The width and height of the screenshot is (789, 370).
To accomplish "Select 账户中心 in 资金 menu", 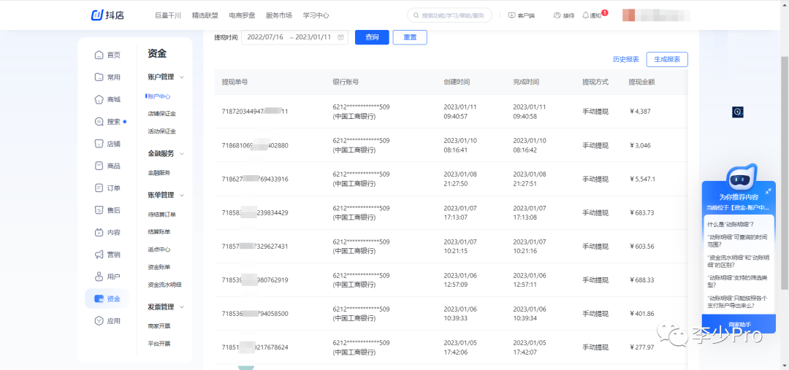I will (159, 96).
